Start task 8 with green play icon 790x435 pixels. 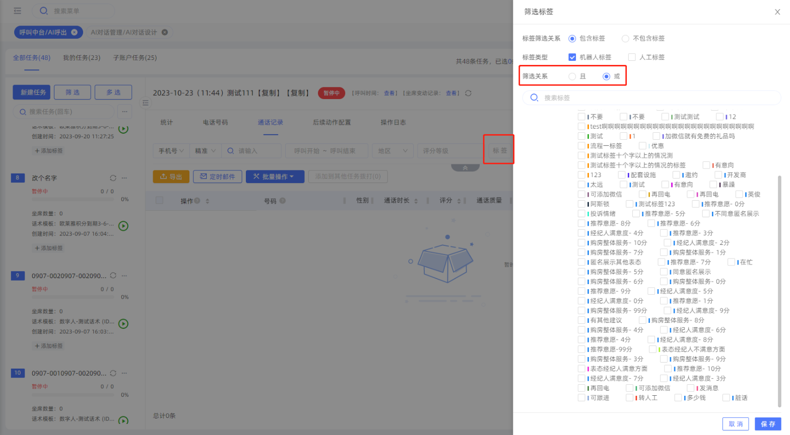tap(123, 226)
